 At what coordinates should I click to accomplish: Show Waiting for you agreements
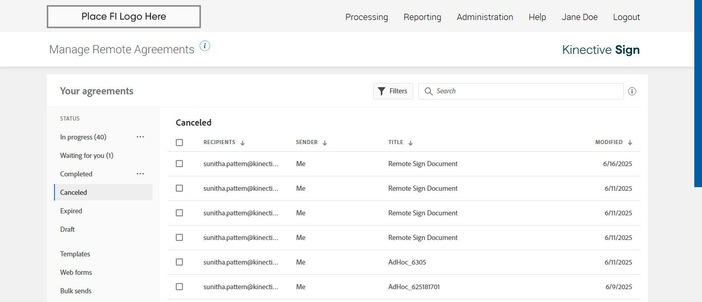pos(86,155)
